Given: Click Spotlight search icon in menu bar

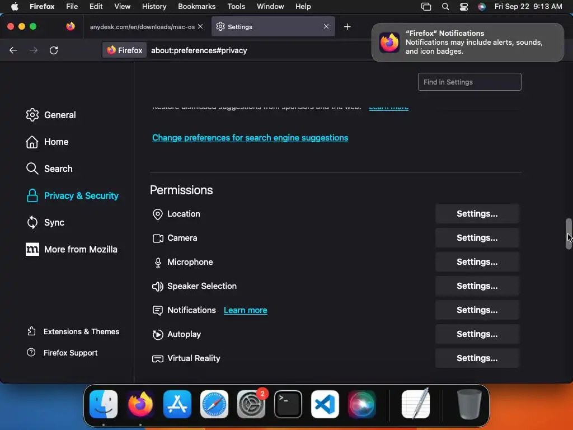Looking at the screenshot, I should (445, 7).
